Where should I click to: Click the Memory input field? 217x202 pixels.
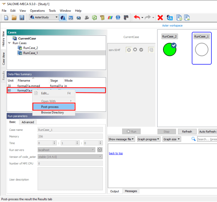pos(70,136)
